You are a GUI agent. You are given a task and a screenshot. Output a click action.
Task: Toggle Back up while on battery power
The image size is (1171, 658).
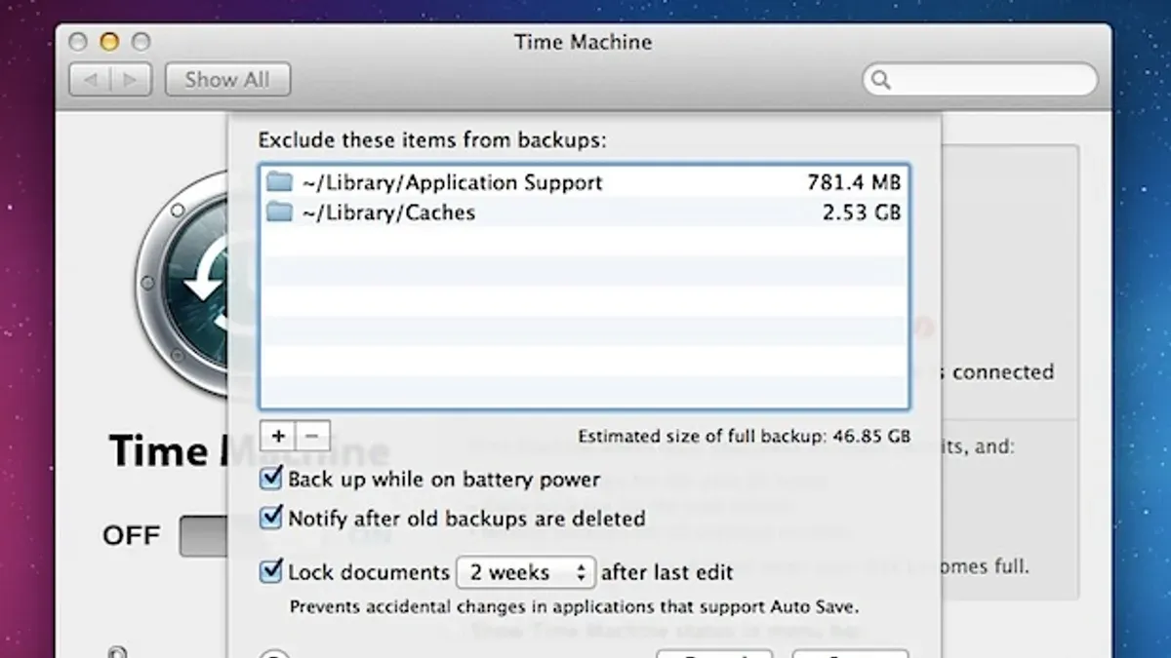click(x=271, y=479)
